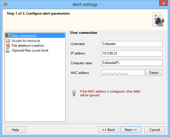Select Opened files count limit entry
Screen dimensions: 170x137
(x=30, y=50)
